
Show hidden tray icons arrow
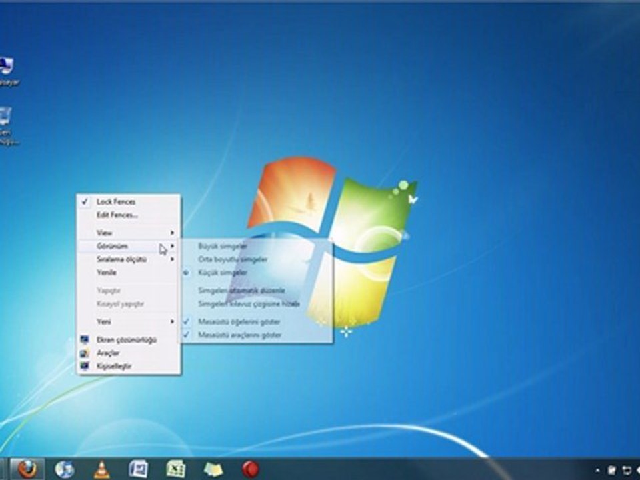click(x=597, y=471)
